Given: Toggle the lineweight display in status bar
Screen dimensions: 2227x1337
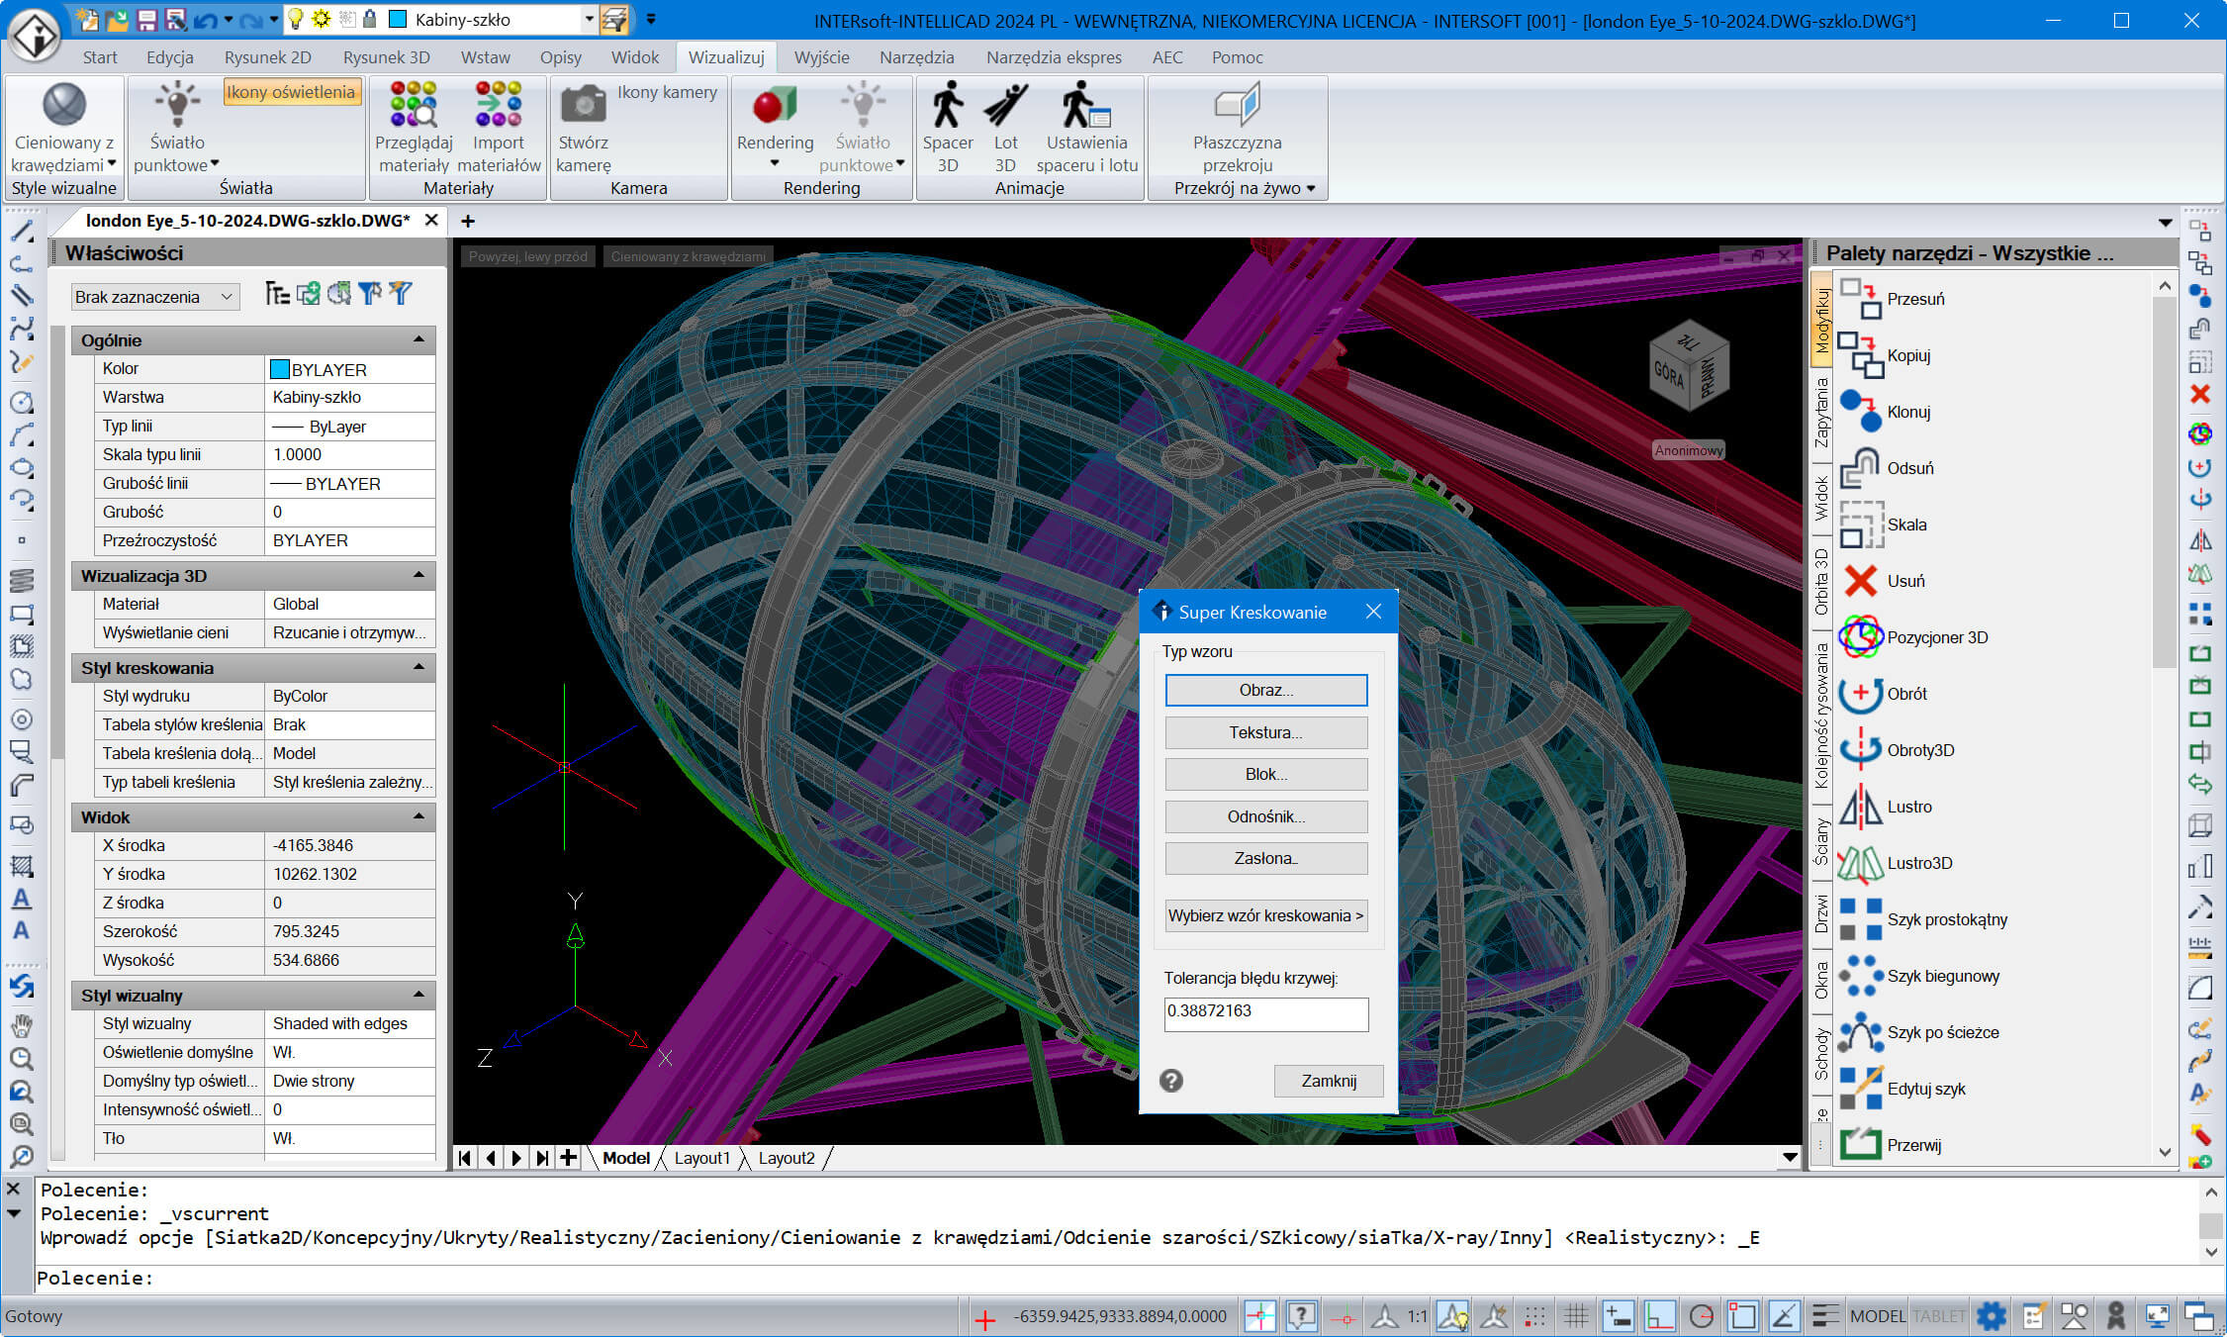Looking at the screenshot, I should point(1825,1316).
